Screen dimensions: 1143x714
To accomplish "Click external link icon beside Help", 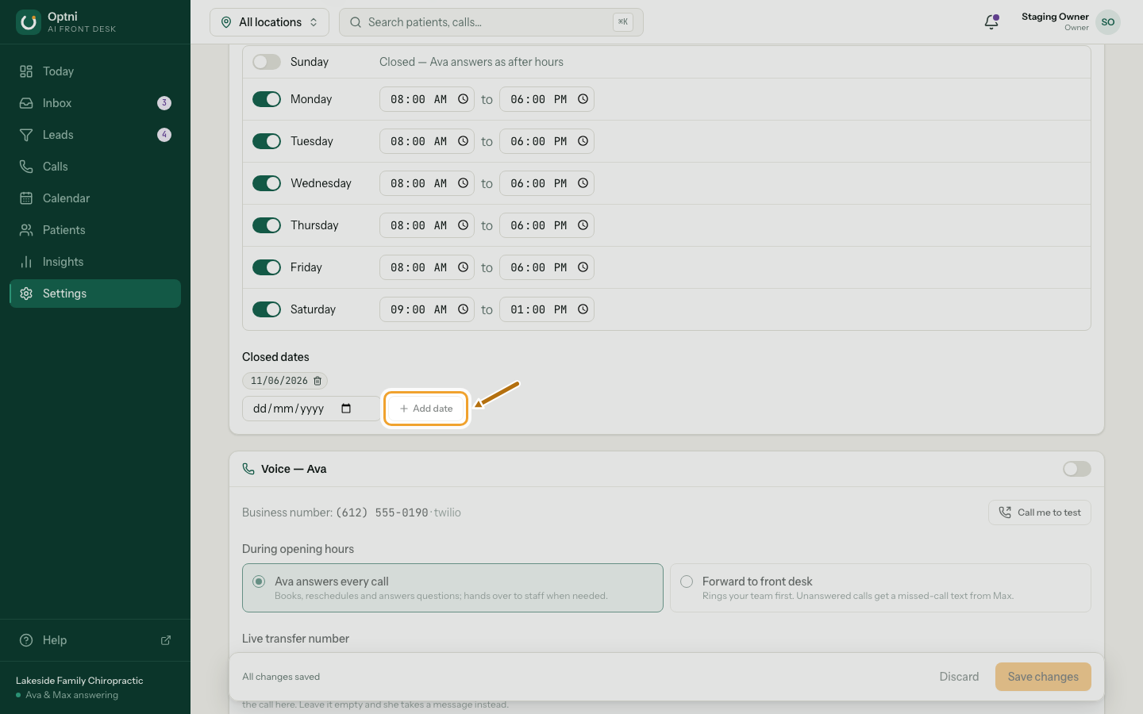I will 166,640.
